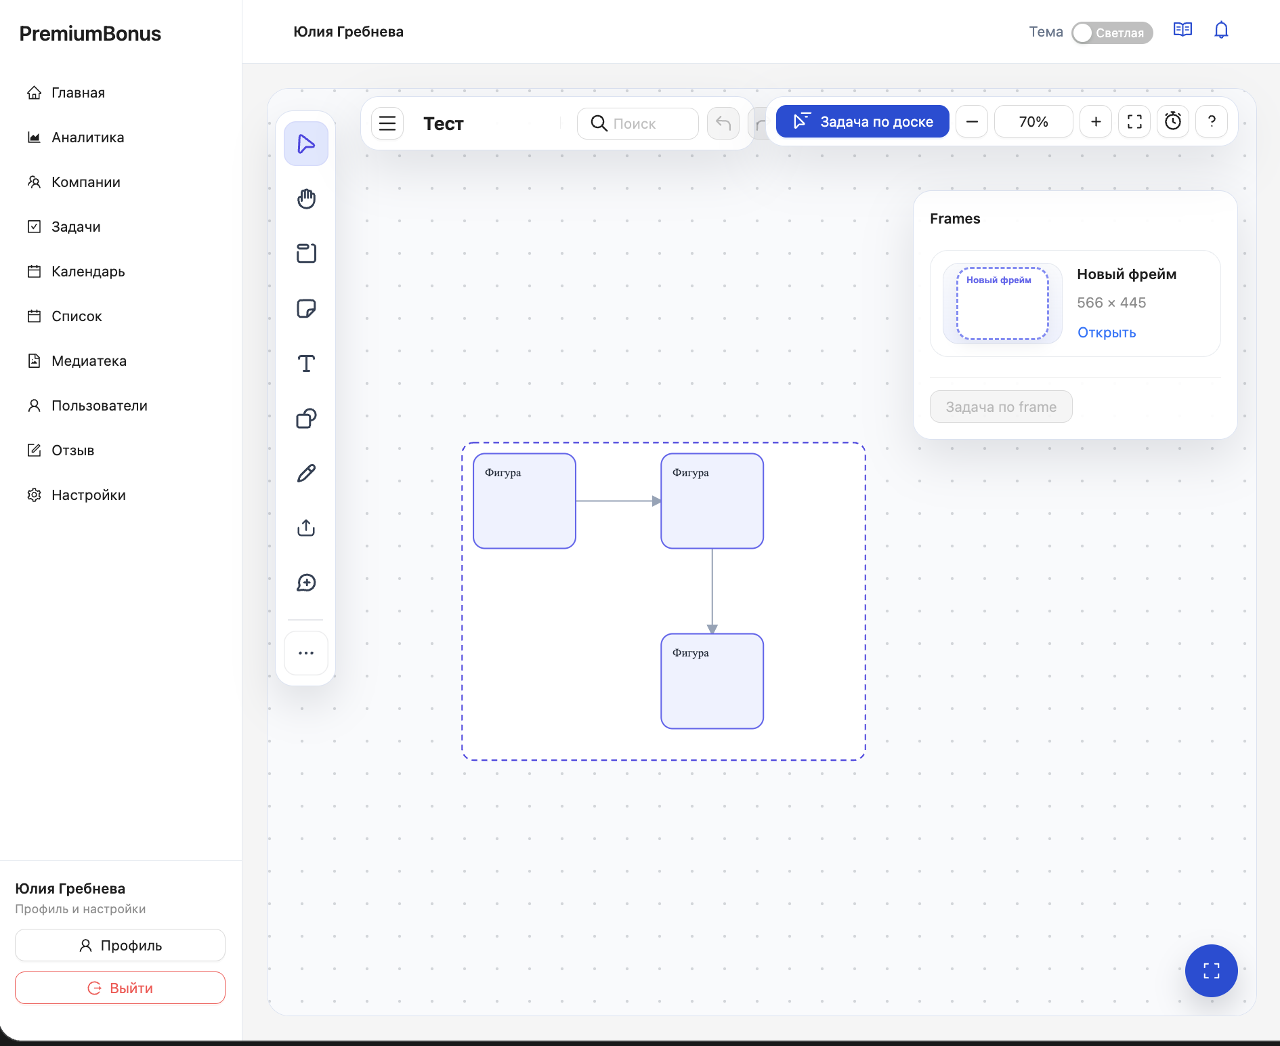Select the frame tool
1280x1046 pixels.
tap(306, 253)
